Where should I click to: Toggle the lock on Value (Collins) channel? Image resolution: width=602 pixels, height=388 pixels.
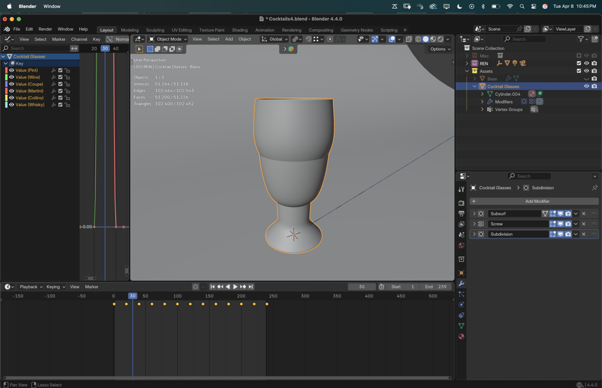pyautogui.click(x=67, y=98)
